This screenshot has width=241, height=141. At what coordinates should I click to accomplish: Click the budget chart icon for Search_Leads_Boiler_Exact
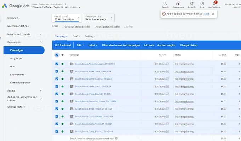click(x=167, y=71)
